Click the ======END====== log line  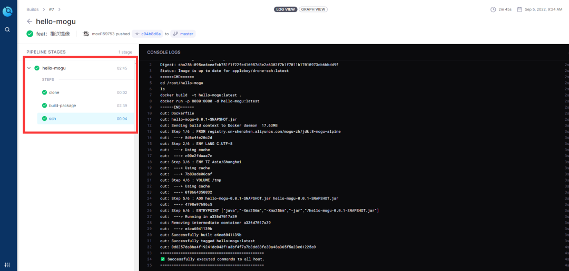[177, 108]
